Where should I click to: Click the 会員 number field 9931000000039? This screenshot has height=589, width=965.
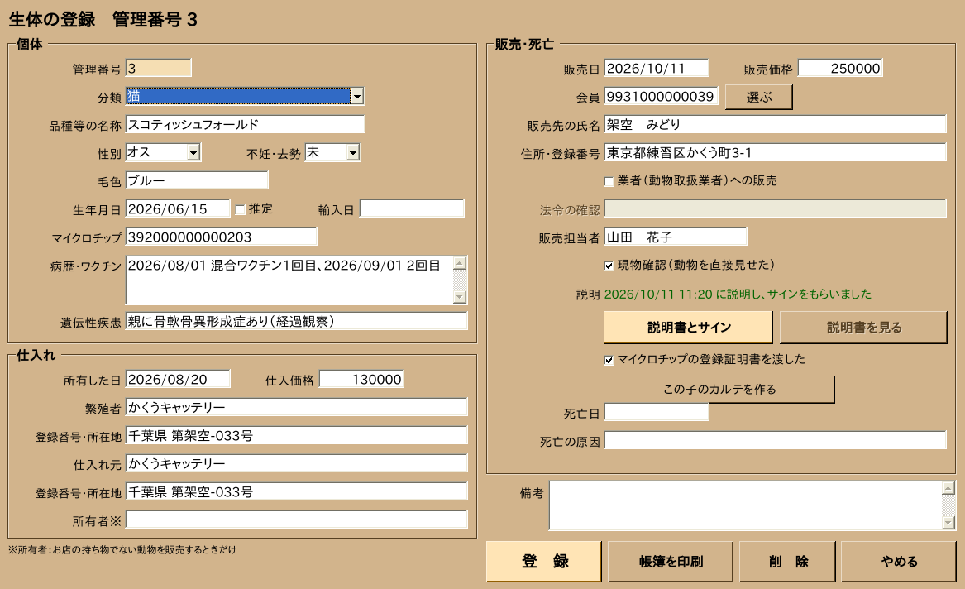(661, 96)
